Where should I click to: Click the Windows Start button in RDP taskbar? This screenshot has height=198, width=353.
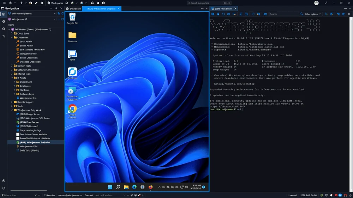(110, 187)
